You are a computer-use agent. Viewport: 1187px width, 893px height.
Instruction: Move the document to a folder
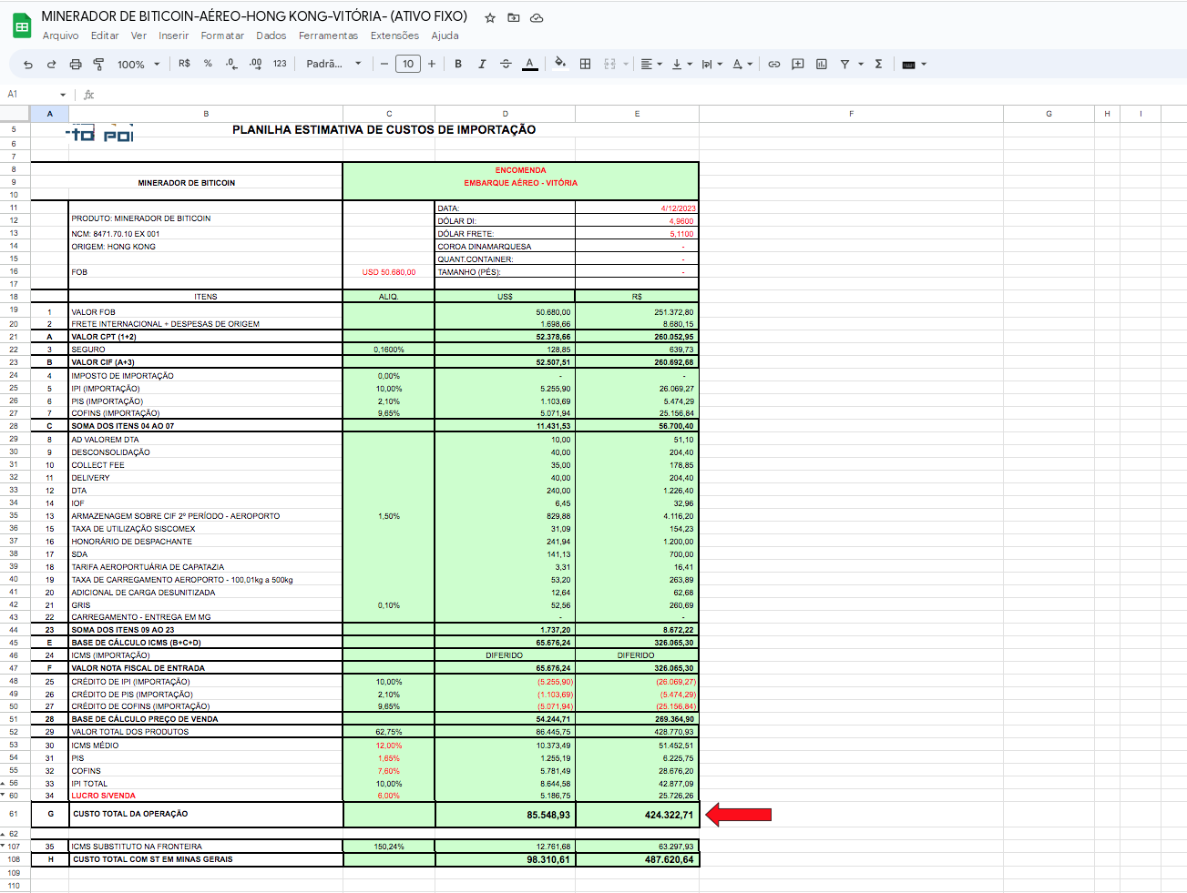(x=514, y=17)
